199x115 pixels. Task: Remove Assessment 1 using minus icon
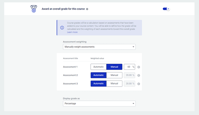pos(139,67)
